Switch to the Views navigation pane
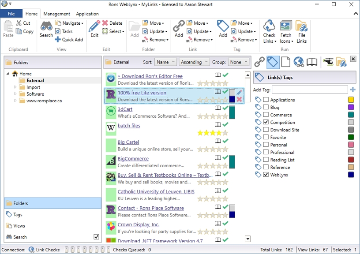The height and width of the screenshot is (254, 360). [x=52, y=225]
